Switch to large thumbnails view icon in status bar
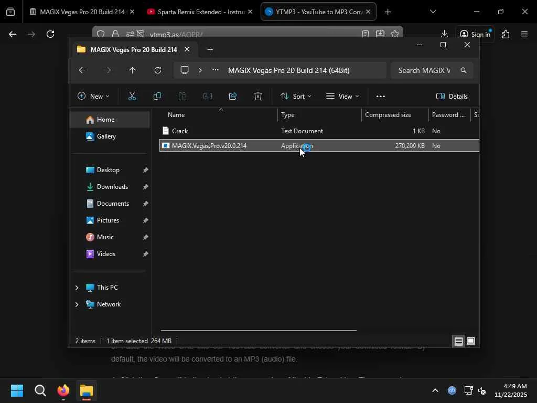This screenshot has height=403, width=537. point(471,341)
